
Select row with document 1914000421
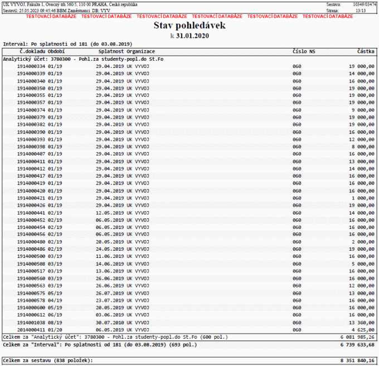click(x=189, y=198)
